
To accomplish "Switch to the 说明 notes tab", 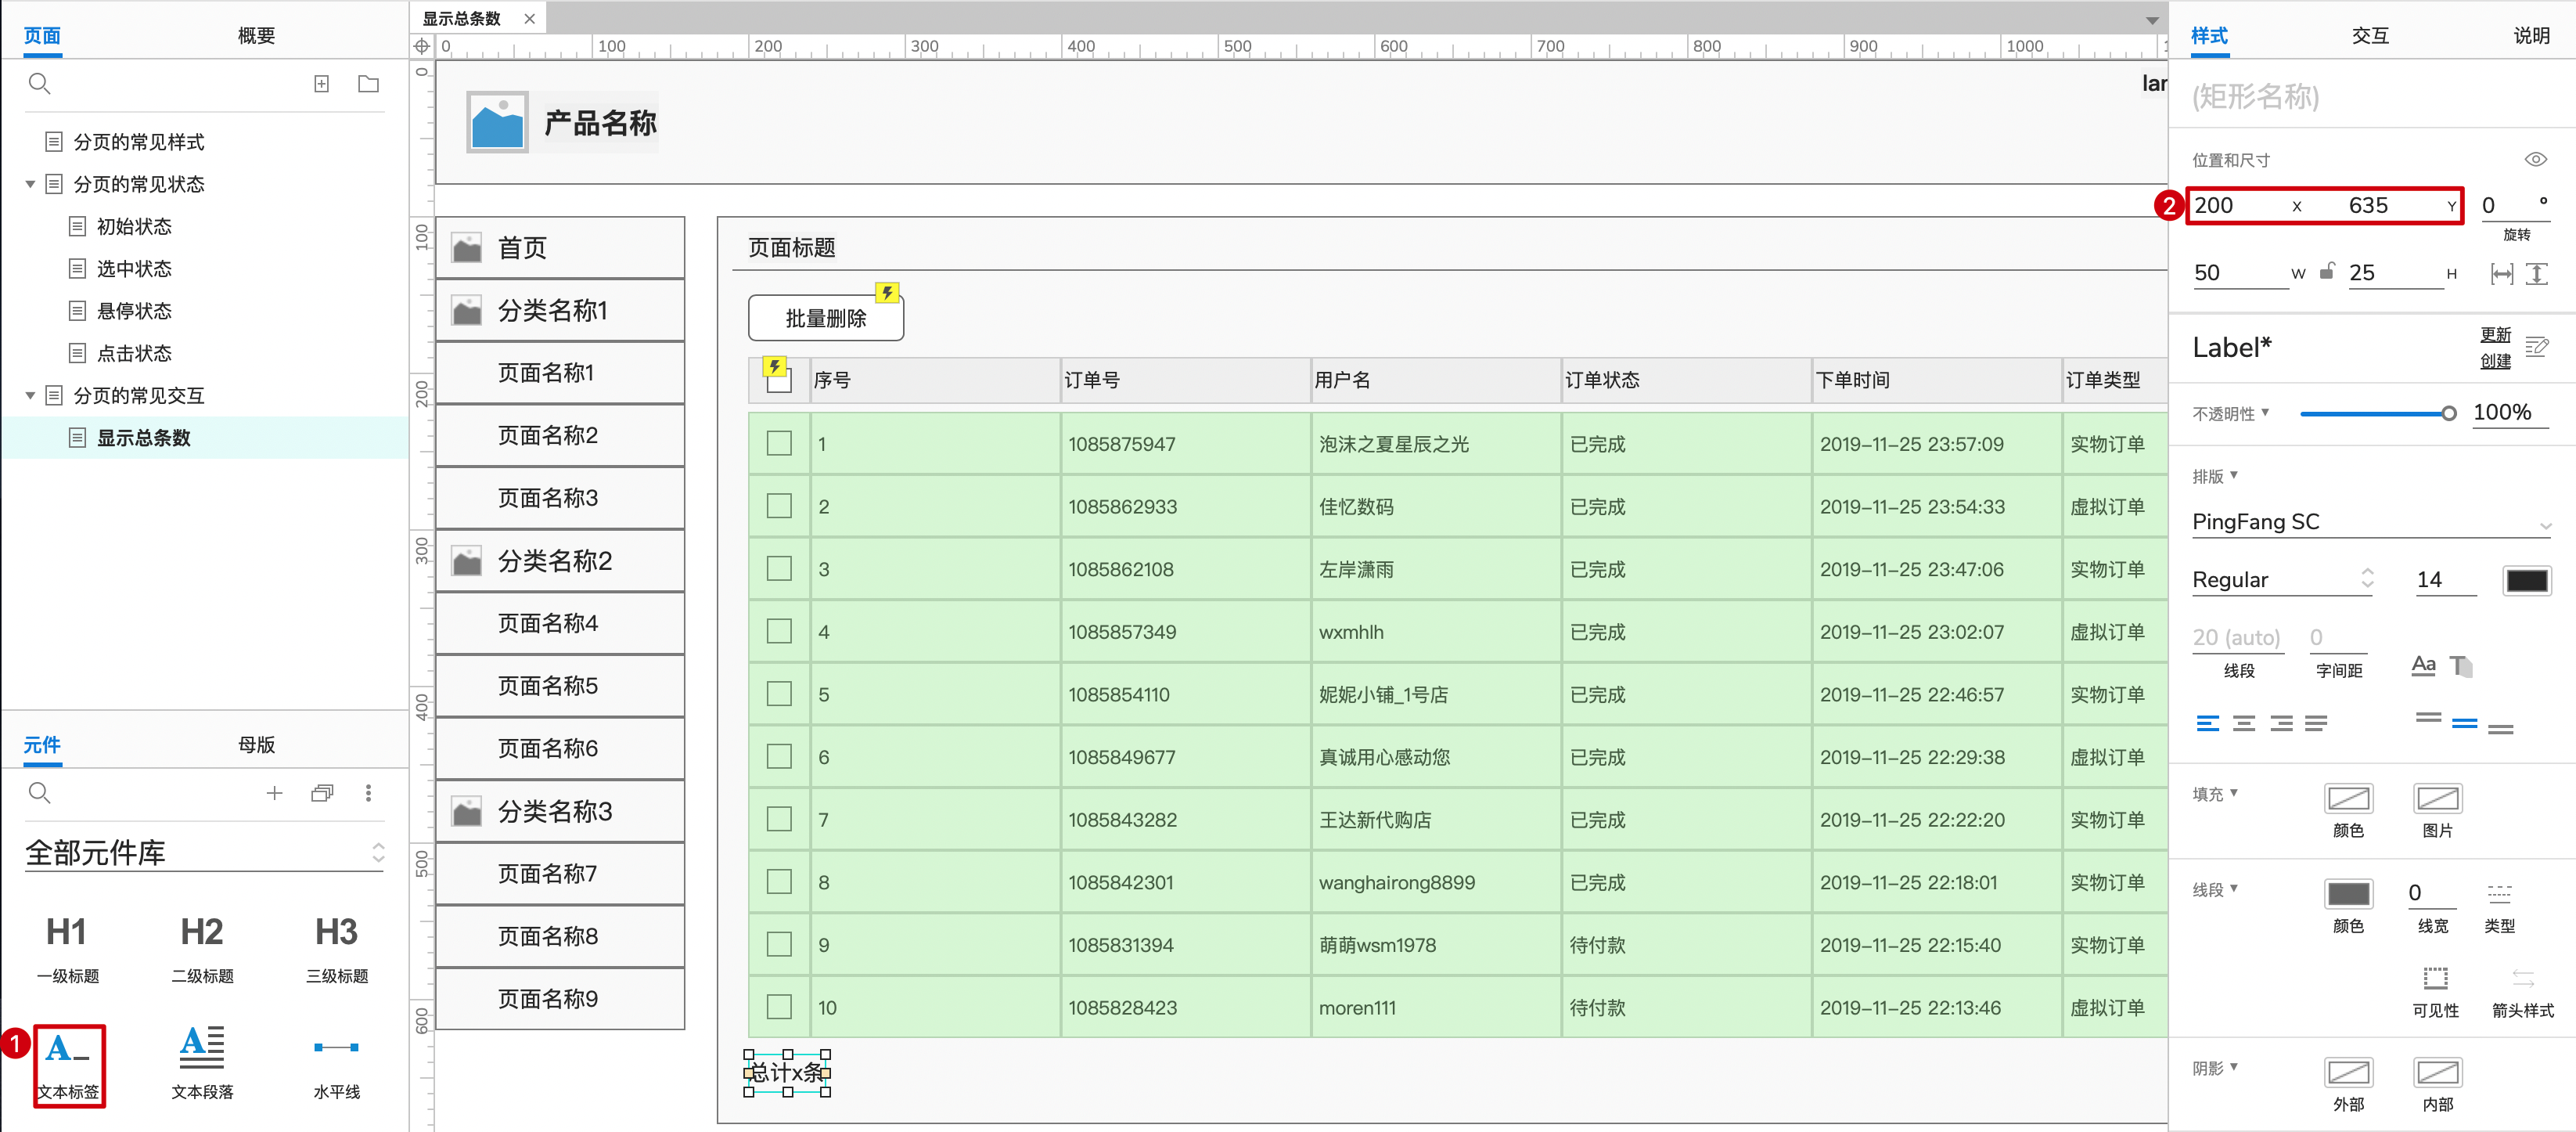I will click(2531, 36).
